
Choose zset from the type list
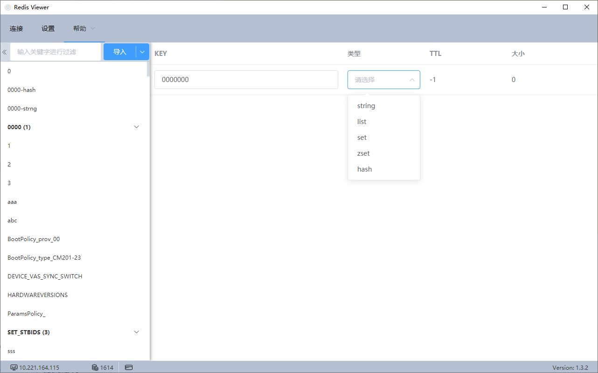click(x=384, y=153)
